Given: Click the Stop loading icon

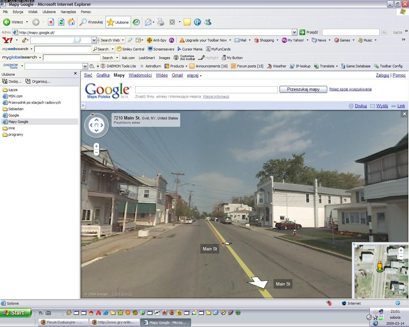Looking at the screenshot, I should point(51,22).
